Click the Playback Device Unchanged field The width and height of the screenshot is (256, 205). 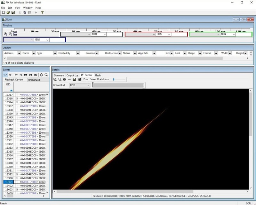click(38, 80)
